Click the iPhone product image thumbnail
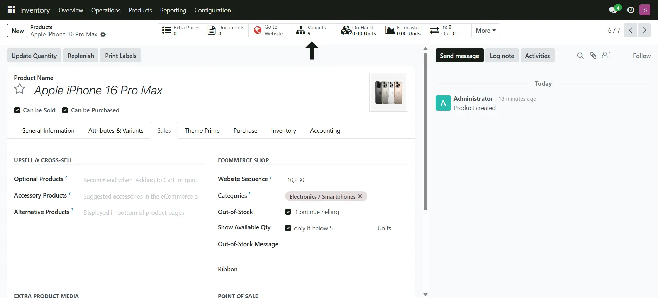Viewport: 658px width, 298px height. pos(389,92)
